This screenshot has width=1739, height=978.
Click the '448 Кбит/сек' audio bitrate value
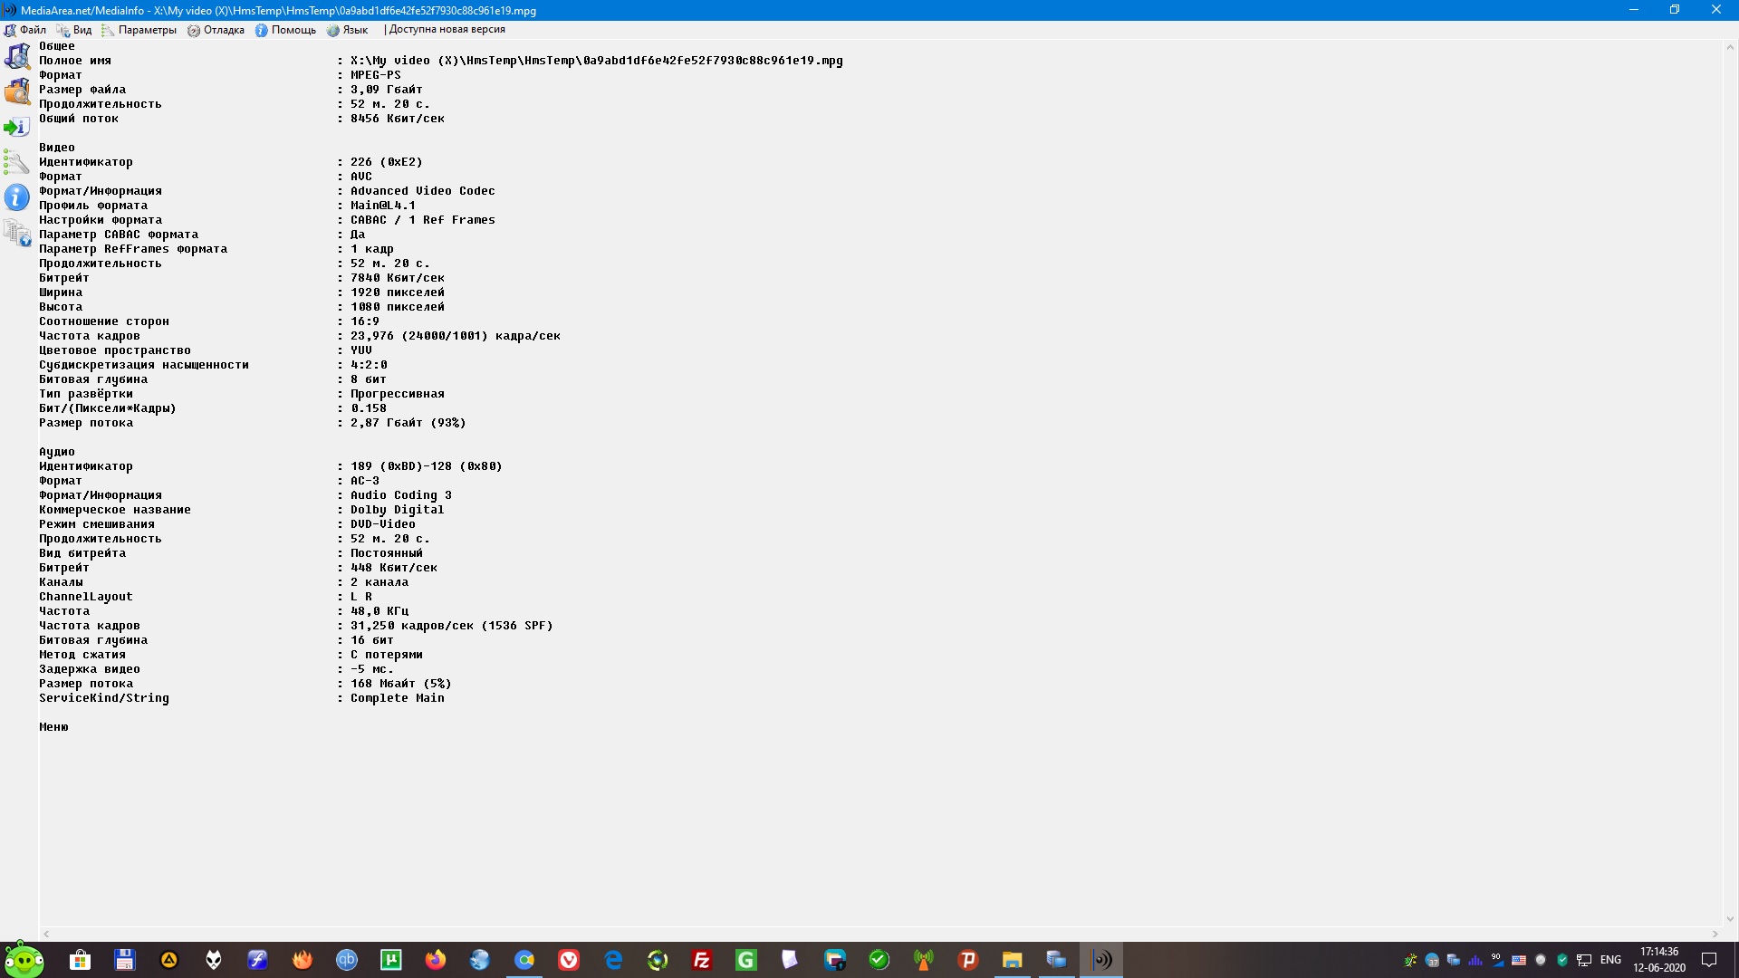[x=394, y=568]
